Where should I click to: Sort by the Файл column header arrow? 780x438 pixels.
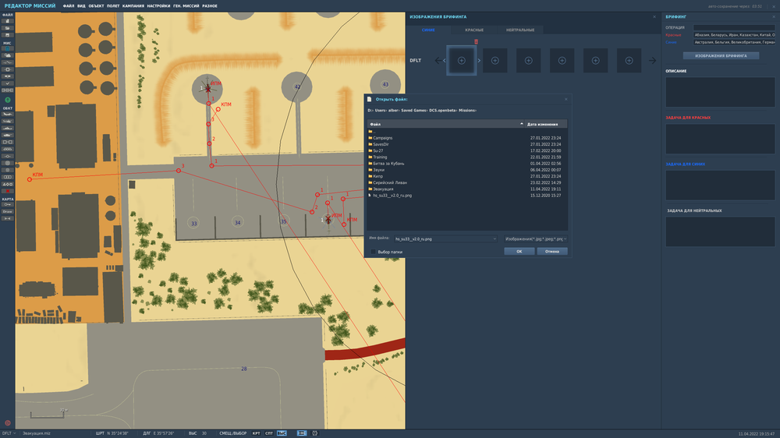coord(521,124)
